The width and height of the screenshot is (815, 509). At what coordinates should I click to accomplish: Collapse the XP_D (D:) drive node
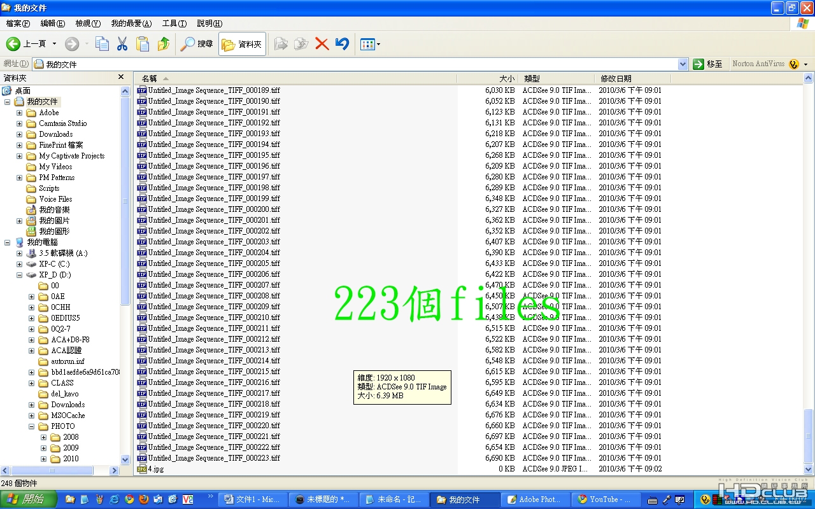tap(19, 275)
